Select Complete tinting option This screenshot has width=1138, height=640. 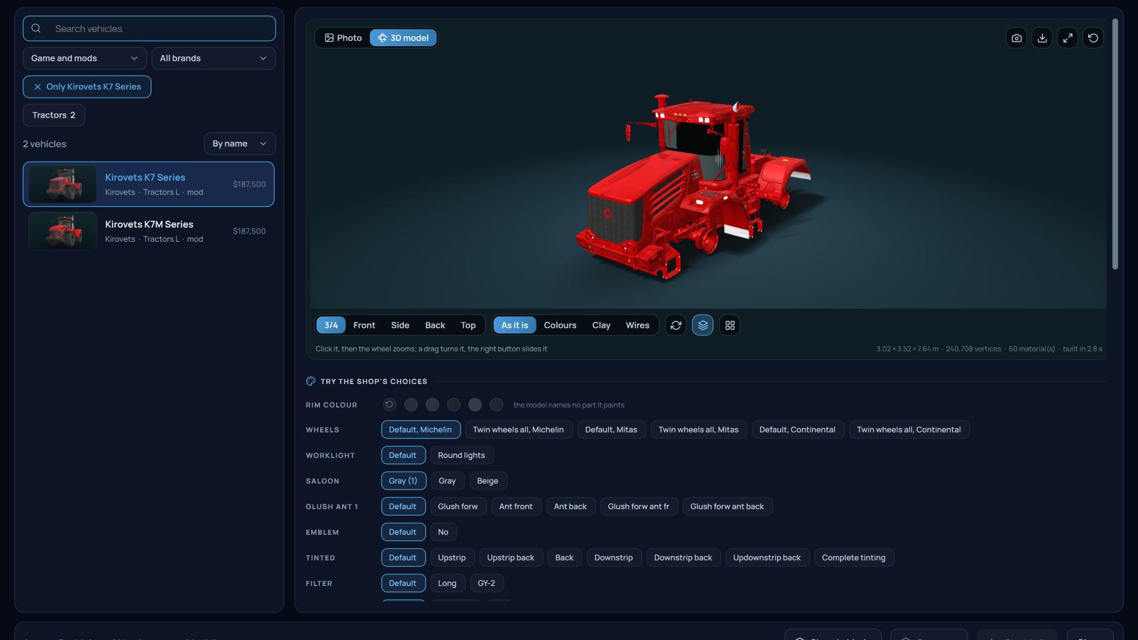coord(853,558)
